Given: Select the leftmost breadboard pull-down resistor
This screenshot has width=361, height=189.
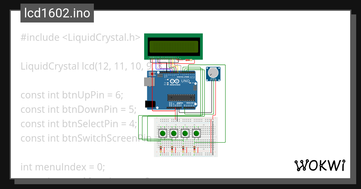Looking at the screenshot, I should click(161, 149).
